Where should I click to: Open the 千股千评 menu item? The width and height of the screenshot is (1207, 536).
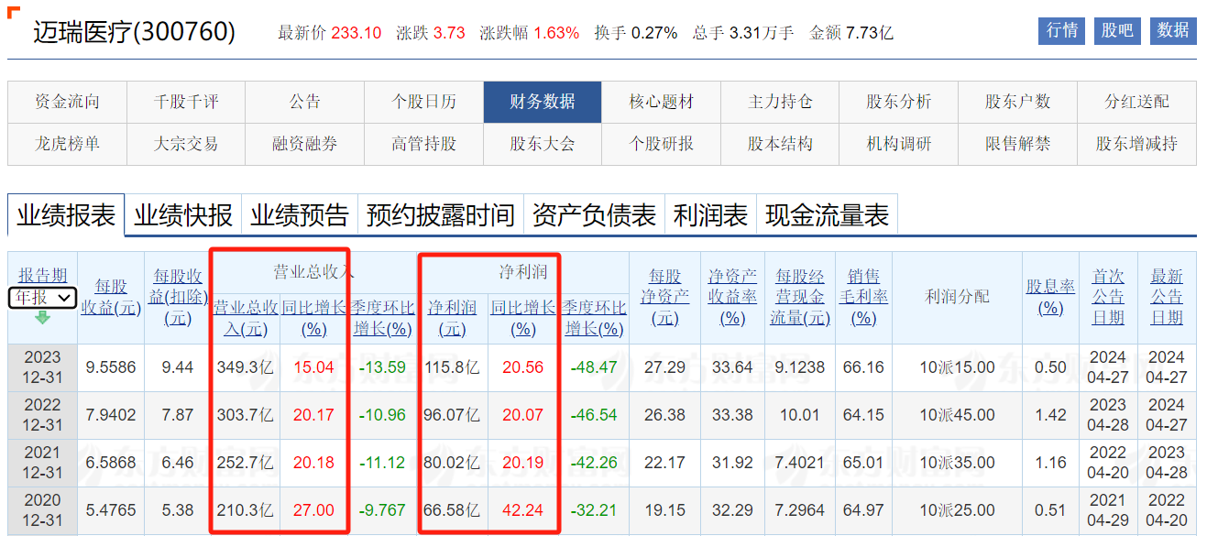click(186, 102)
